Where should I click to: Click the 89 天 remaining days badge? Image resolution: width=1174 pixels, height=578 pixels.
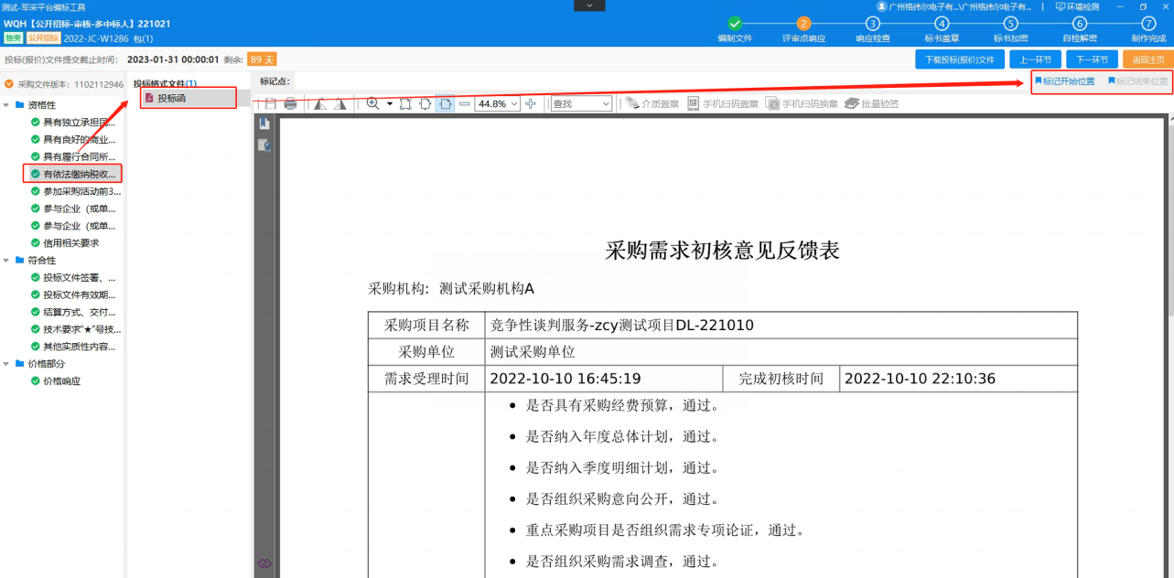(262, 59)
